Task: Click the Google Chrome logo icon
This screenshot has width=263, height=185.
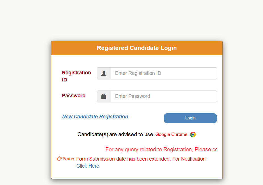Action: tap(193, 134)
